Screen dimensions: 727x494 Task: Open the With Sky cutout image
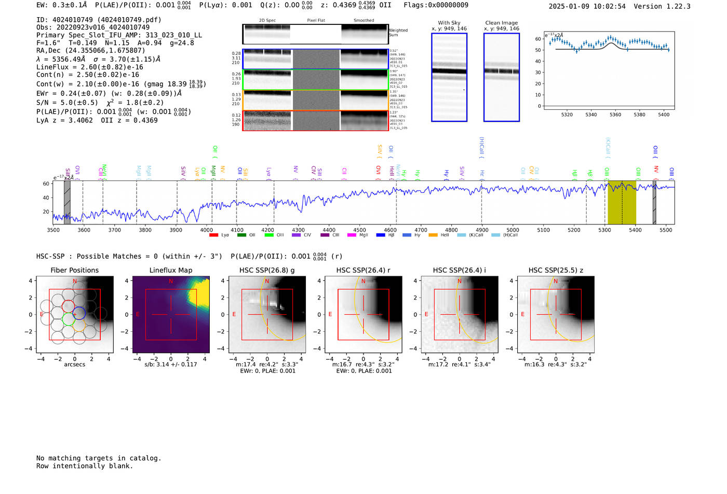(449, 77)
